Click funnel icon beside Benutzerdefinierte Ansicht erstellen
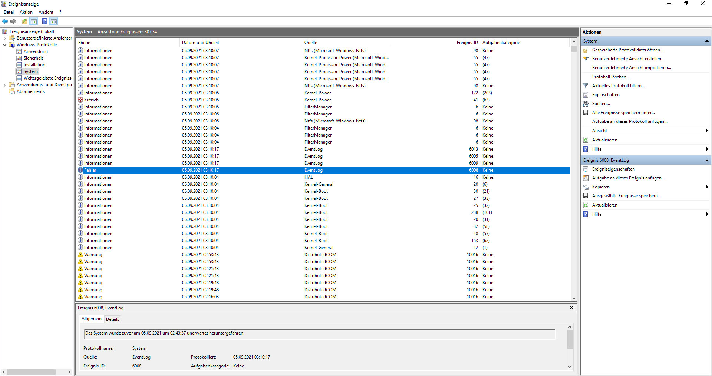The image size is (712, 376). 586,59
